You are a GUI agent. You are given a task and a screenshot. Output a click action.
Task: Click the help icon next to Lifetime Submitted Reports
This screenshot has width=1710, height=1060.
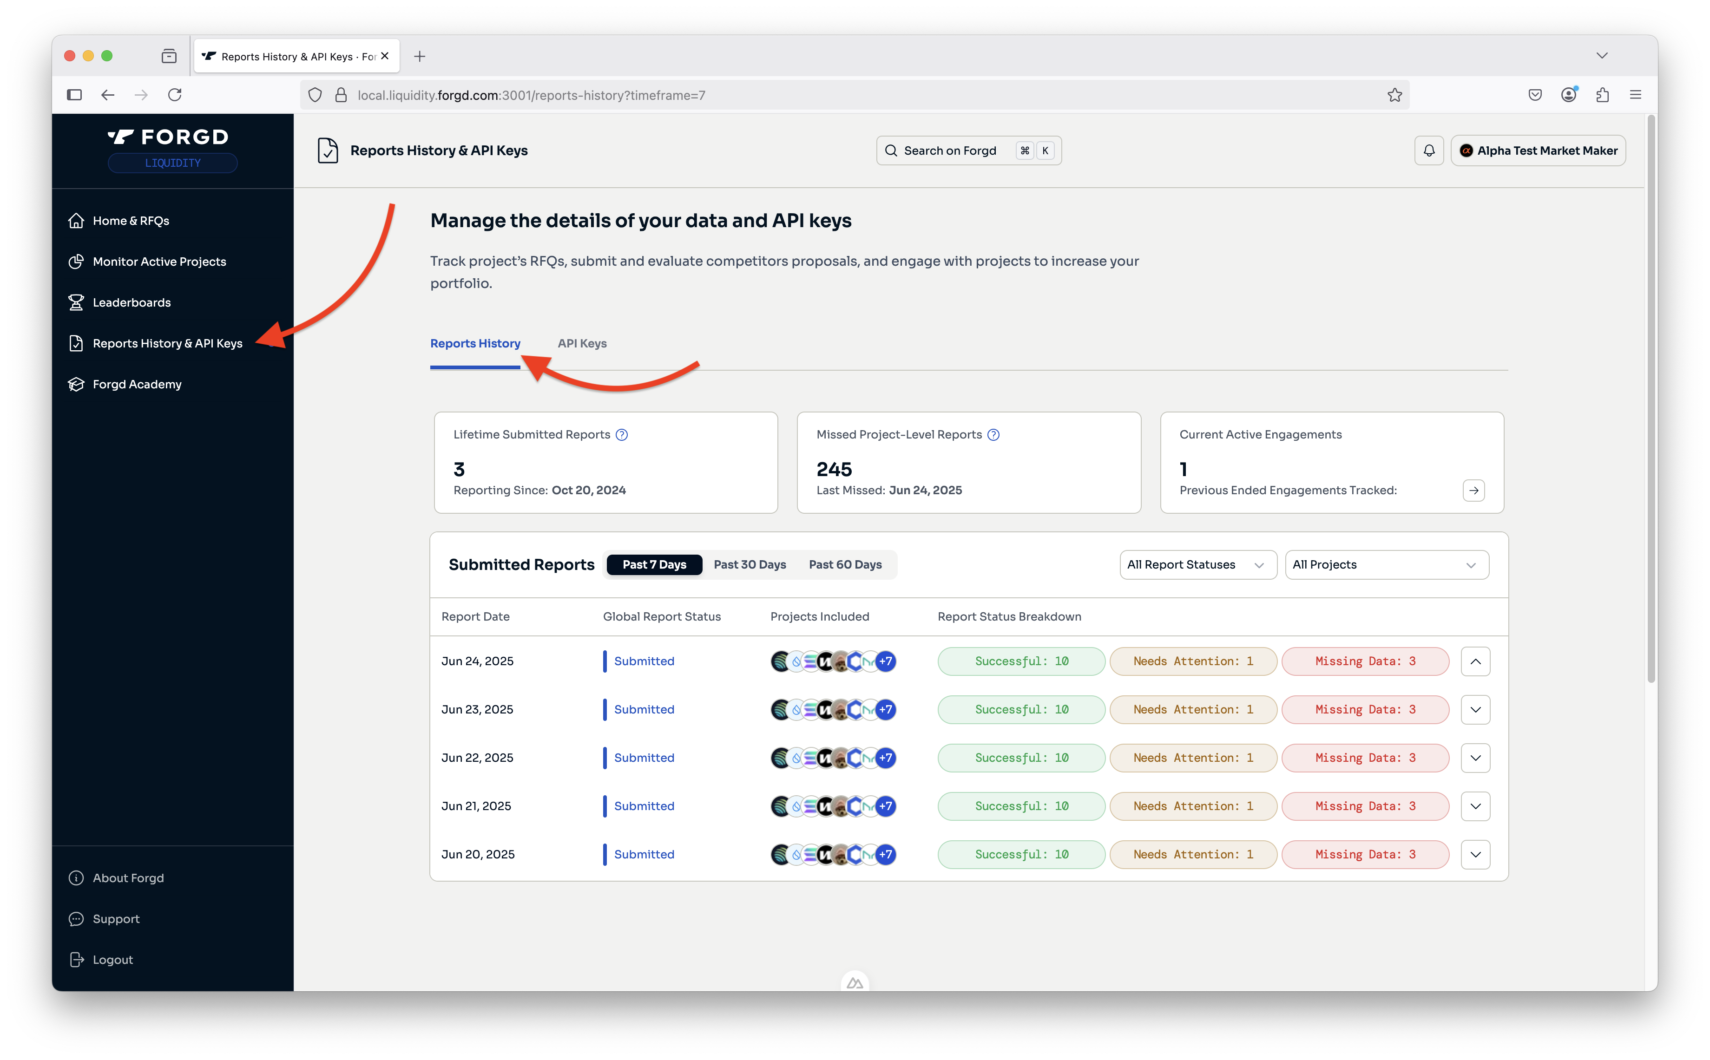(x=621, y=435)
